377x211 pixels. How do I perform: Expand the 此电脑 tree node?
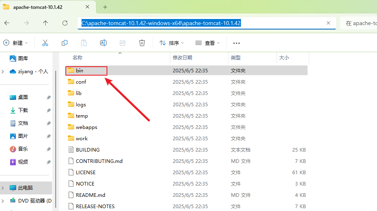click(3, 188)
